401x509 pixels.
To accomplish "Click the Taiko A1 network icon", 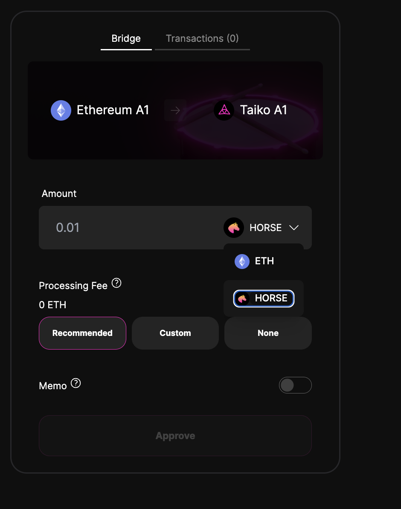I will (224, 110).
